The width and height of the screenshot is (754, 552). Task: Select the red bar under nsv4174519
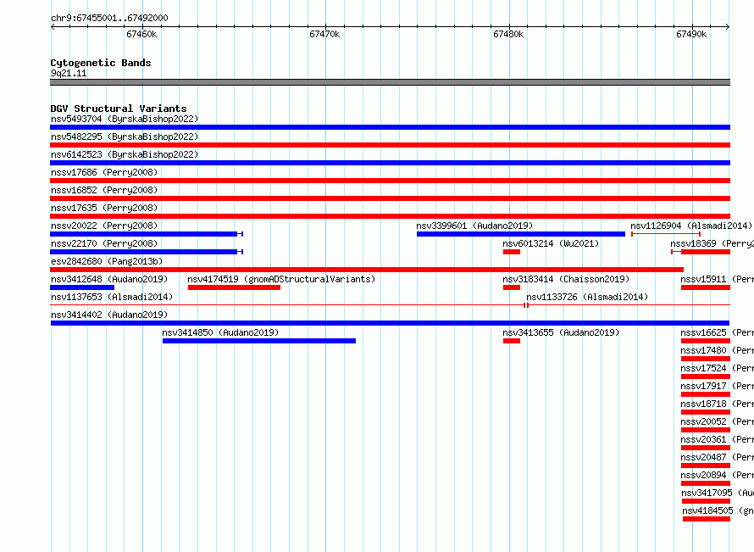pos(234,287)
